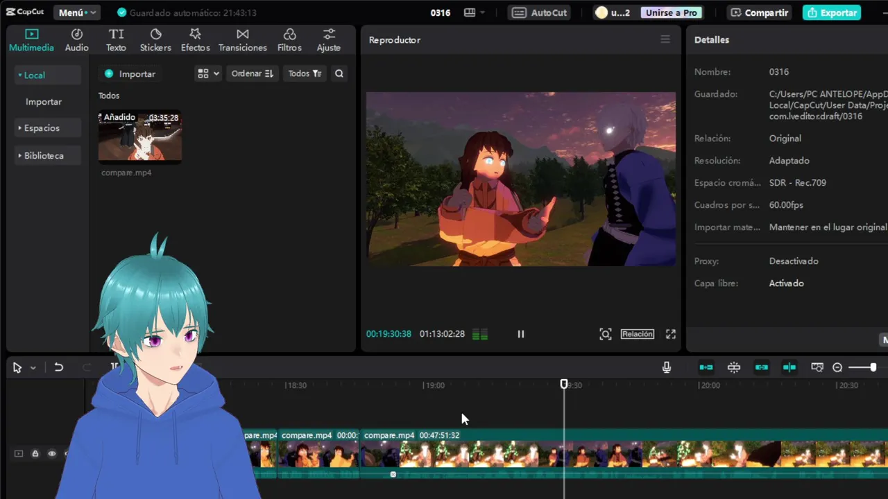The height and width of the screenshot is (499, 888).
Task: Click the audio level meter icon
Action: pyautogui.click(x=480, y=334)
